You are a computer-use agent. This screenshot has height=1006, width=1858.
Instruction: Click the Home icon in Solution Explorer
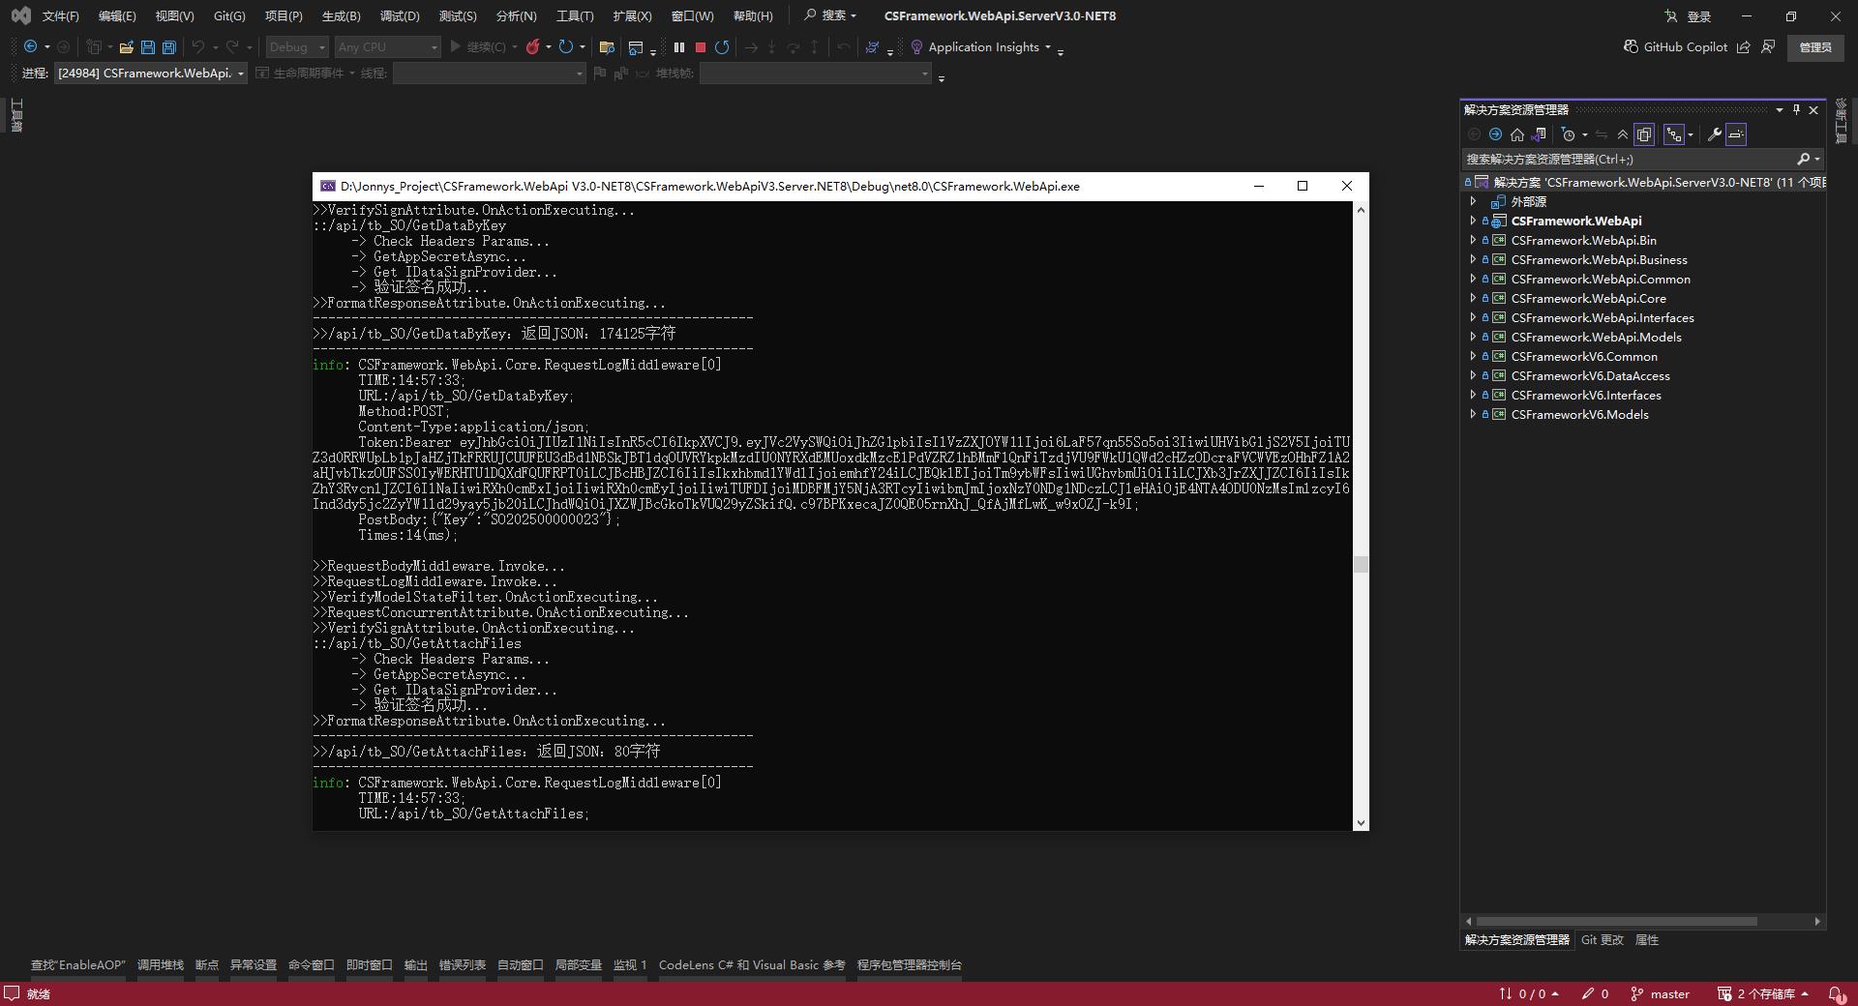pyautogui.click(x=1517, y=135)
